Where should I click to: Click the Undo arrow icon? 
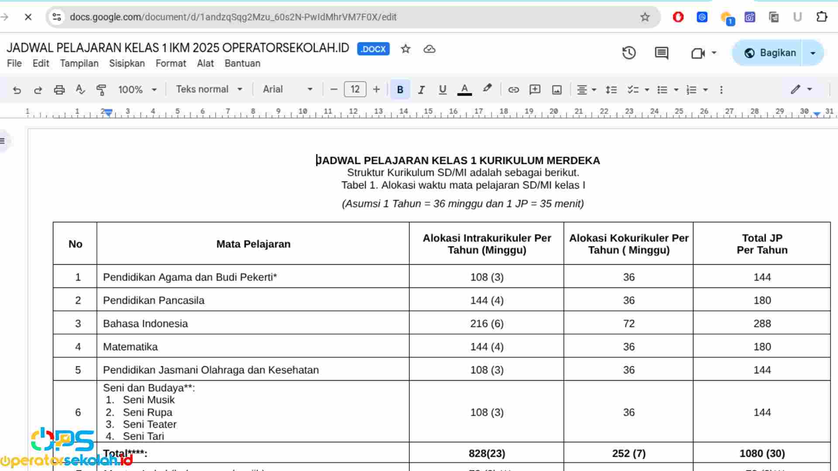coord(17,90)
